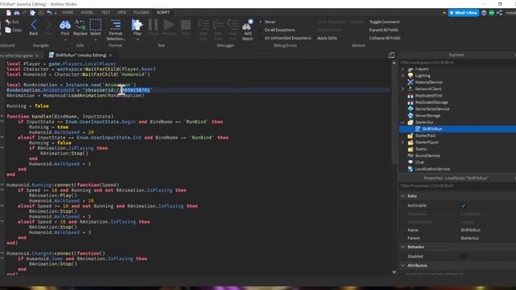Screen dimensions: 516x290
Task: Open the MODEL ribbon tab
Action: tap(87, 13)
